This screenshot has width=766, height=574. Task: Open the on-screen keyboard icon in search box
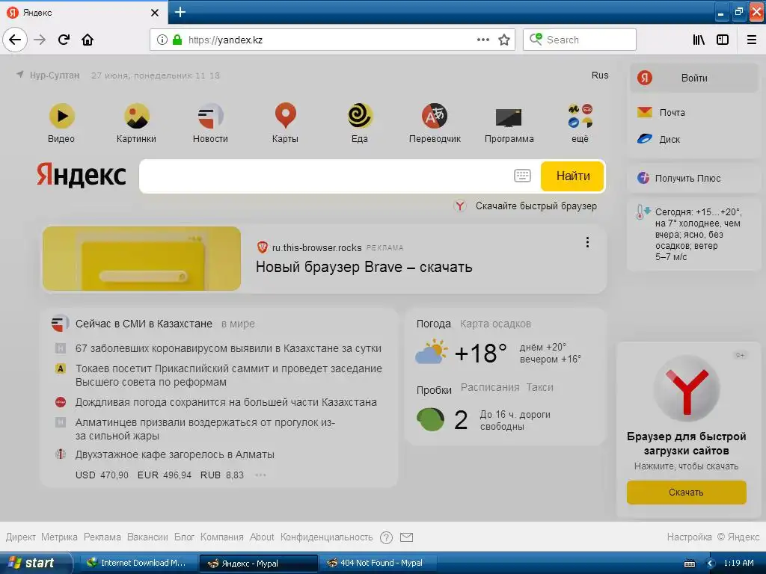tap(522, 176)
